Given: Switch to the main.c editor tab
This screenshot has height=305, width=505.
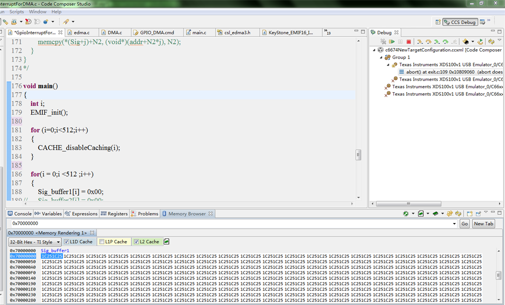Looking at the screenshot, I should pyautogui.click(x=200, y=32).
